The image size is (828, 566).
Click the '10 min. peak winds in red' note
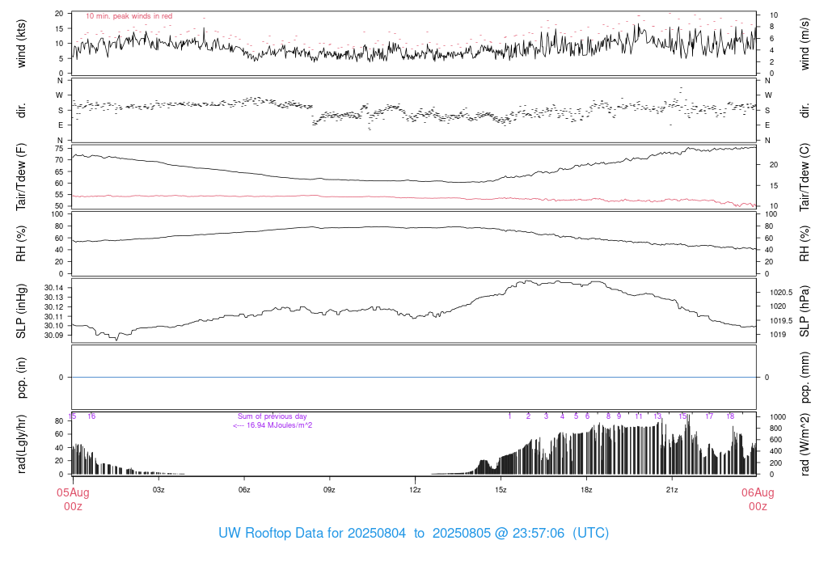click(129, 16)
